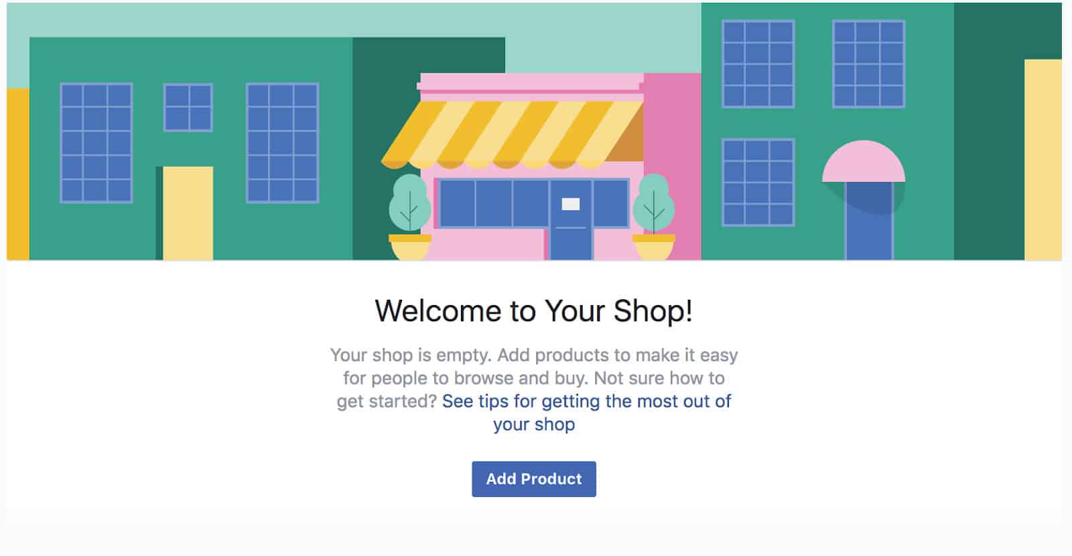Click the small four-pane window on left building
Viewport: 1072px width, 556px height.
pos(188,107)
